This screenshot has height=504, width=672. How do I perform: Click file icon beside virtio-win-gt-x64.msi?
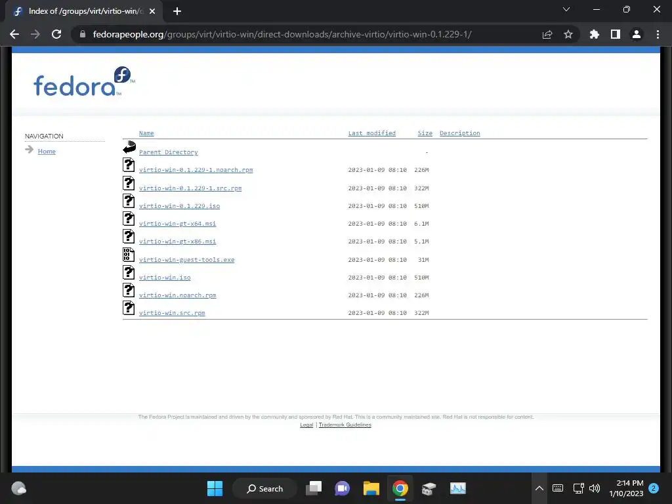click(129, 219)
